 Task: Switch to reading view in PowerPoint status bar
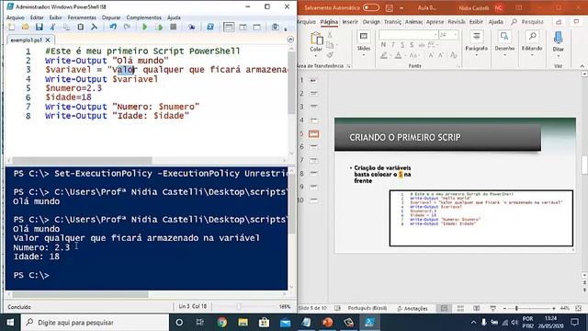pyautogui.click(x=477, y=308)
